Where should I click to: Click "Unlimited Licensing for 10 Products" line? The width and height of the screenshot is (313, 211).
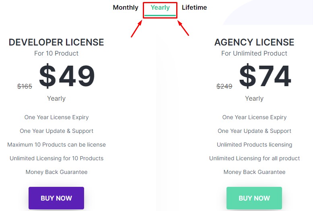tap(56, 158)
